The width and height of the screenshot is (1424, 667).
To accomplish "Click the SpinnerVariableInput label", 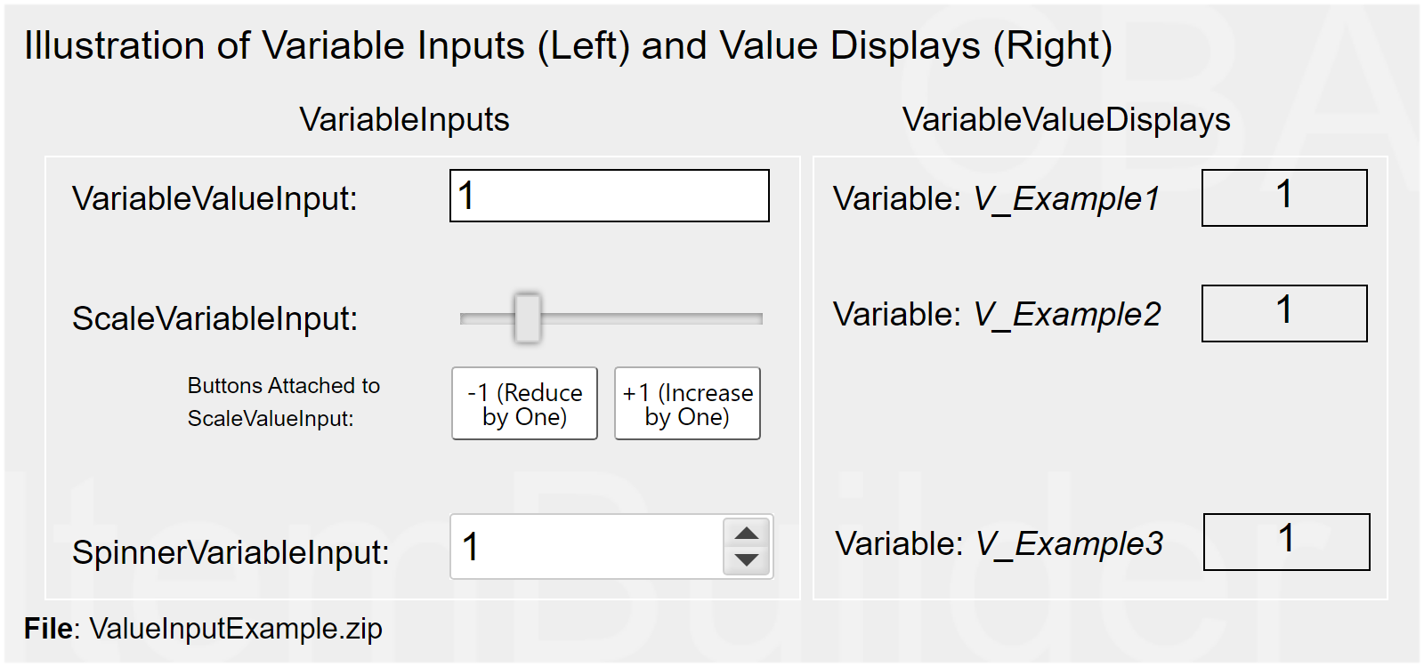I will pos(231,552).
